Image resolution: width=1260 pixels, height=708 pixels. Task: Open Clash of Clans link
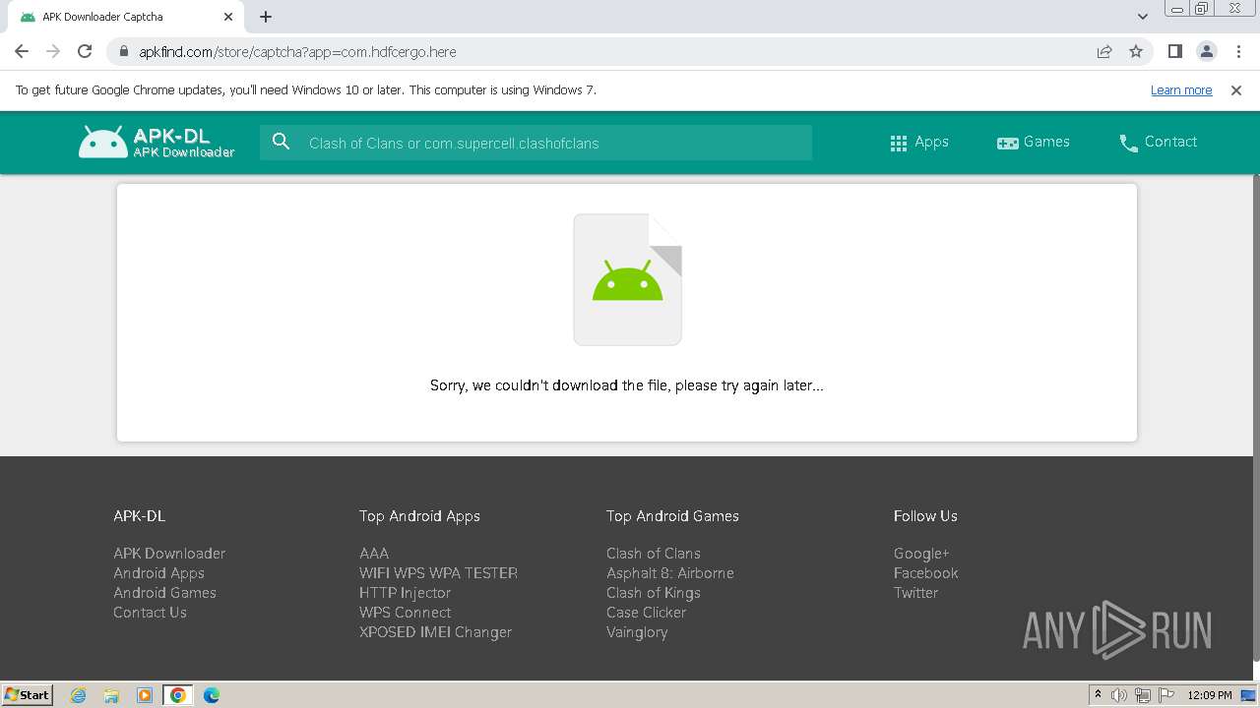pos(654,554)
